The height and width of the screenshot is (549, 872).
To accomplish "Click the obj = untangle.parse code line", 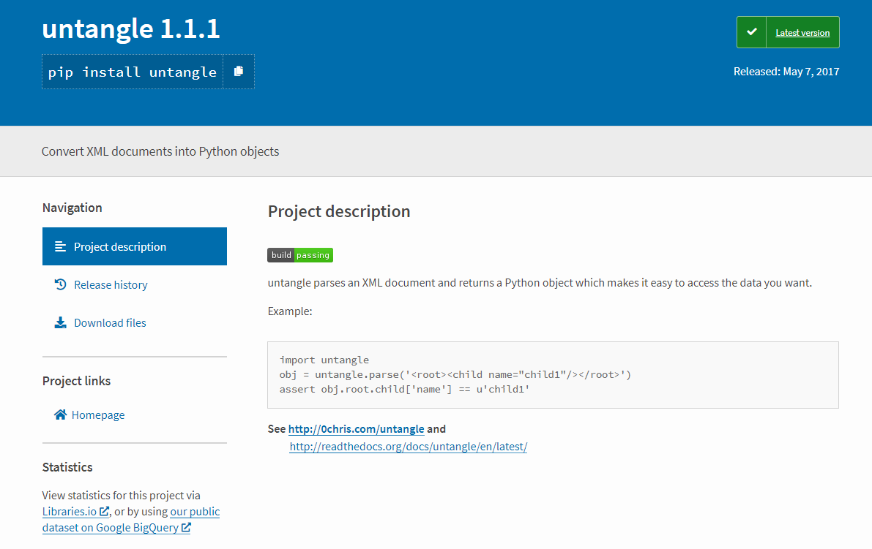I will 455,375.
